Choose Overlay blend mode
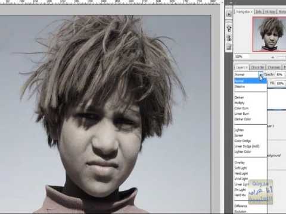 tap(250, 162)
